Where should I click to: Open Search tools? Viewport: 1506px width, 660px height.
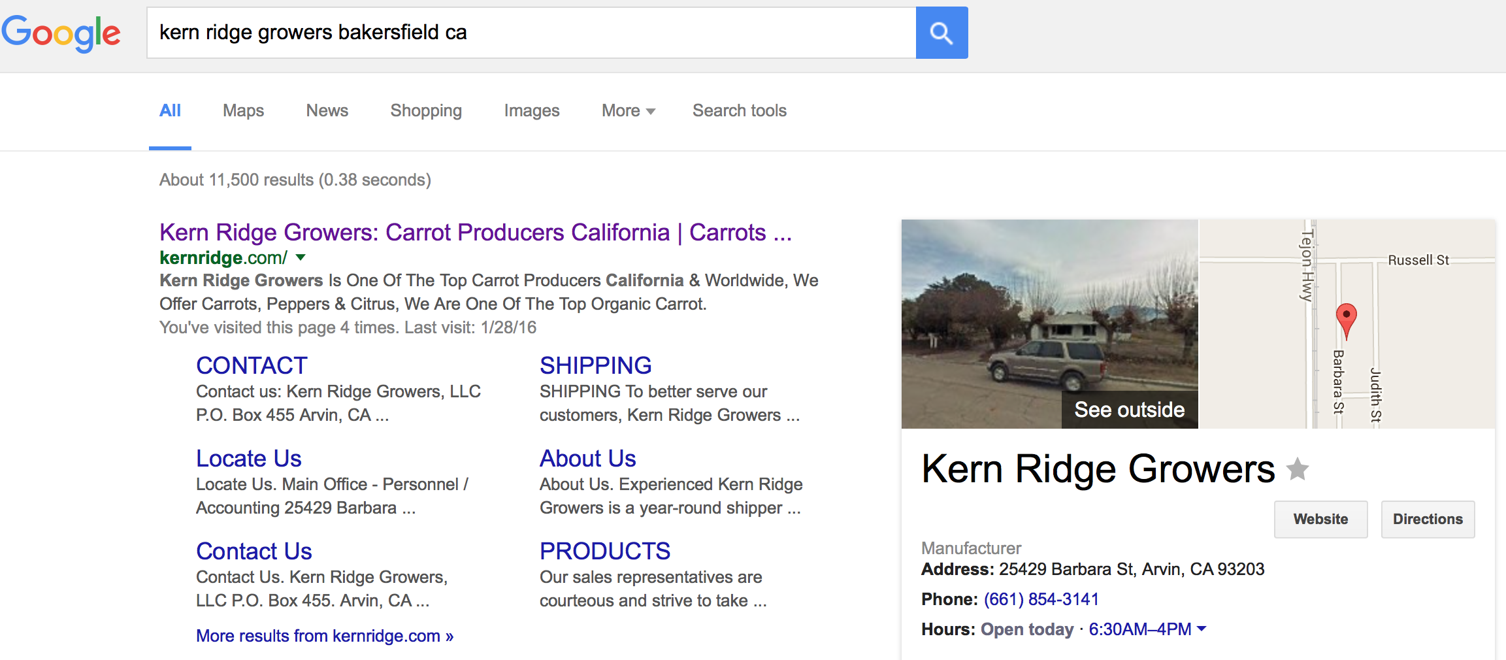[740, 110]
